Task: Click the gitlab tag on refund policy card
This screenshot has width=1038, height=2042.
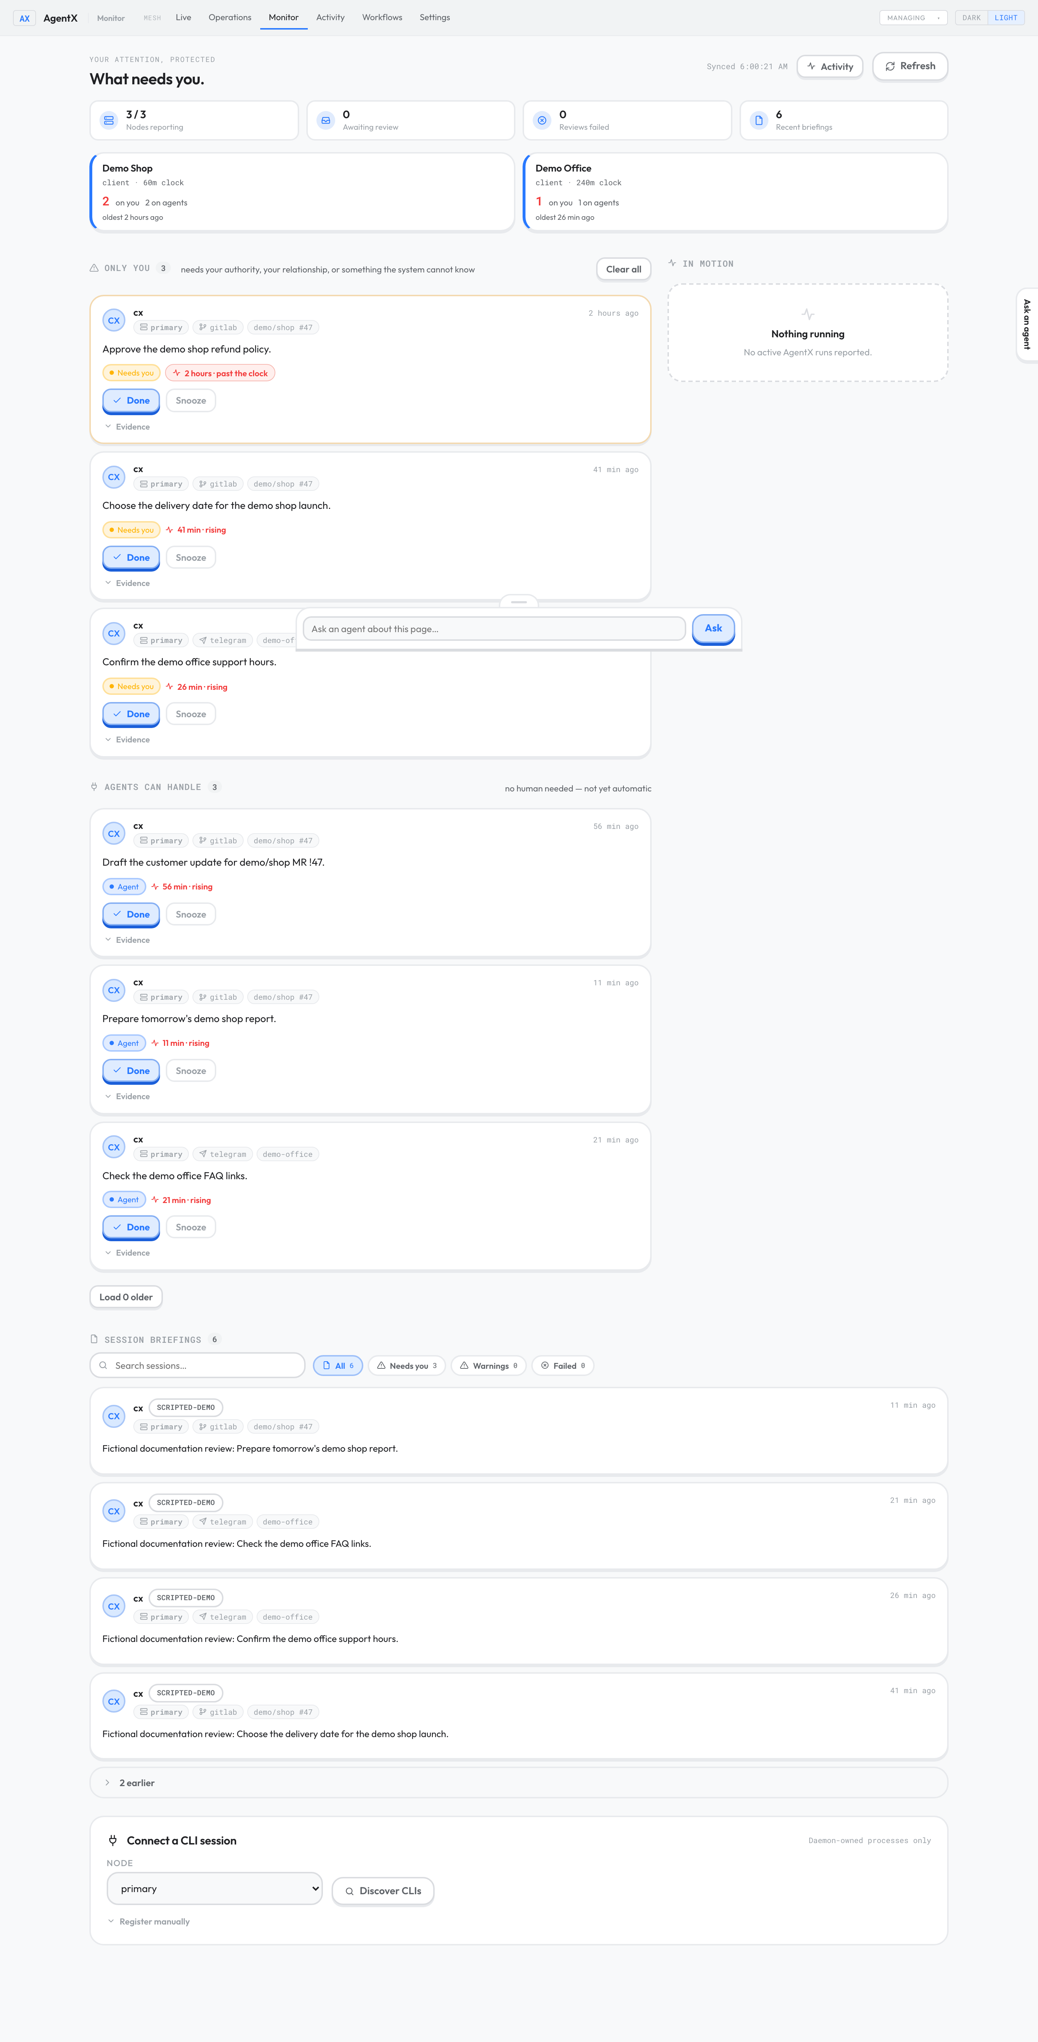Action: [218, 327]
